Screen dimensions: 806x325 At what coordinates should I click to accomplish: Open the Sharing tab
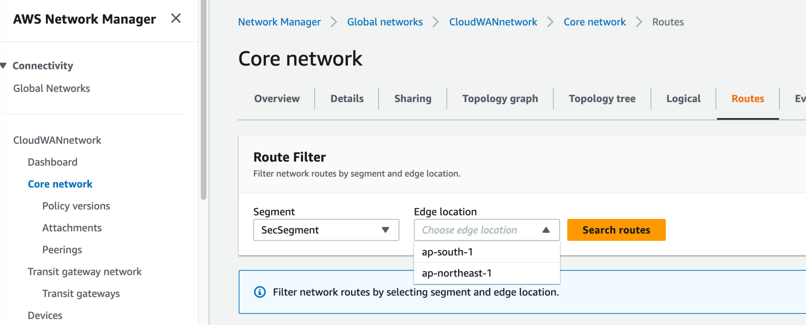(x=412, y=98)
